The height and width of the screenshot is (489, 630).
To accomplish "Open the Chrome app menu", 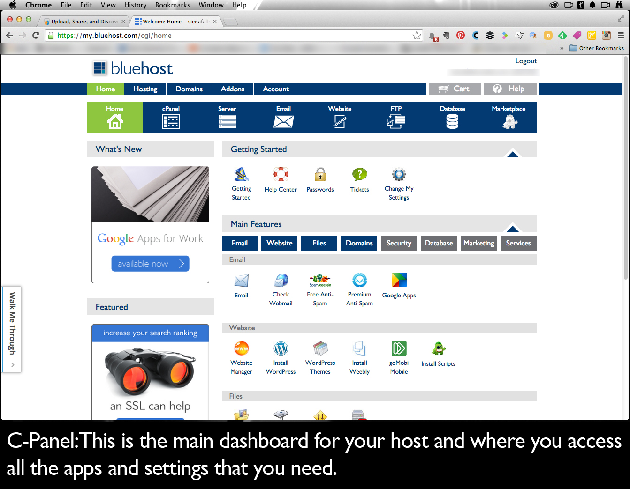I will [x=38, y=5].
